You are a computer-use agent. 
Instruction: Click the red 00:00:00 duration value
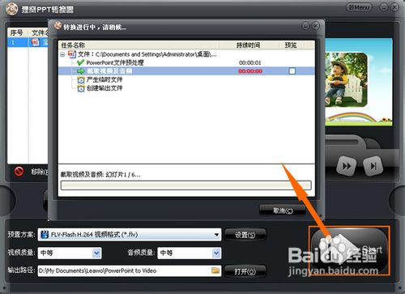[250, 71]
